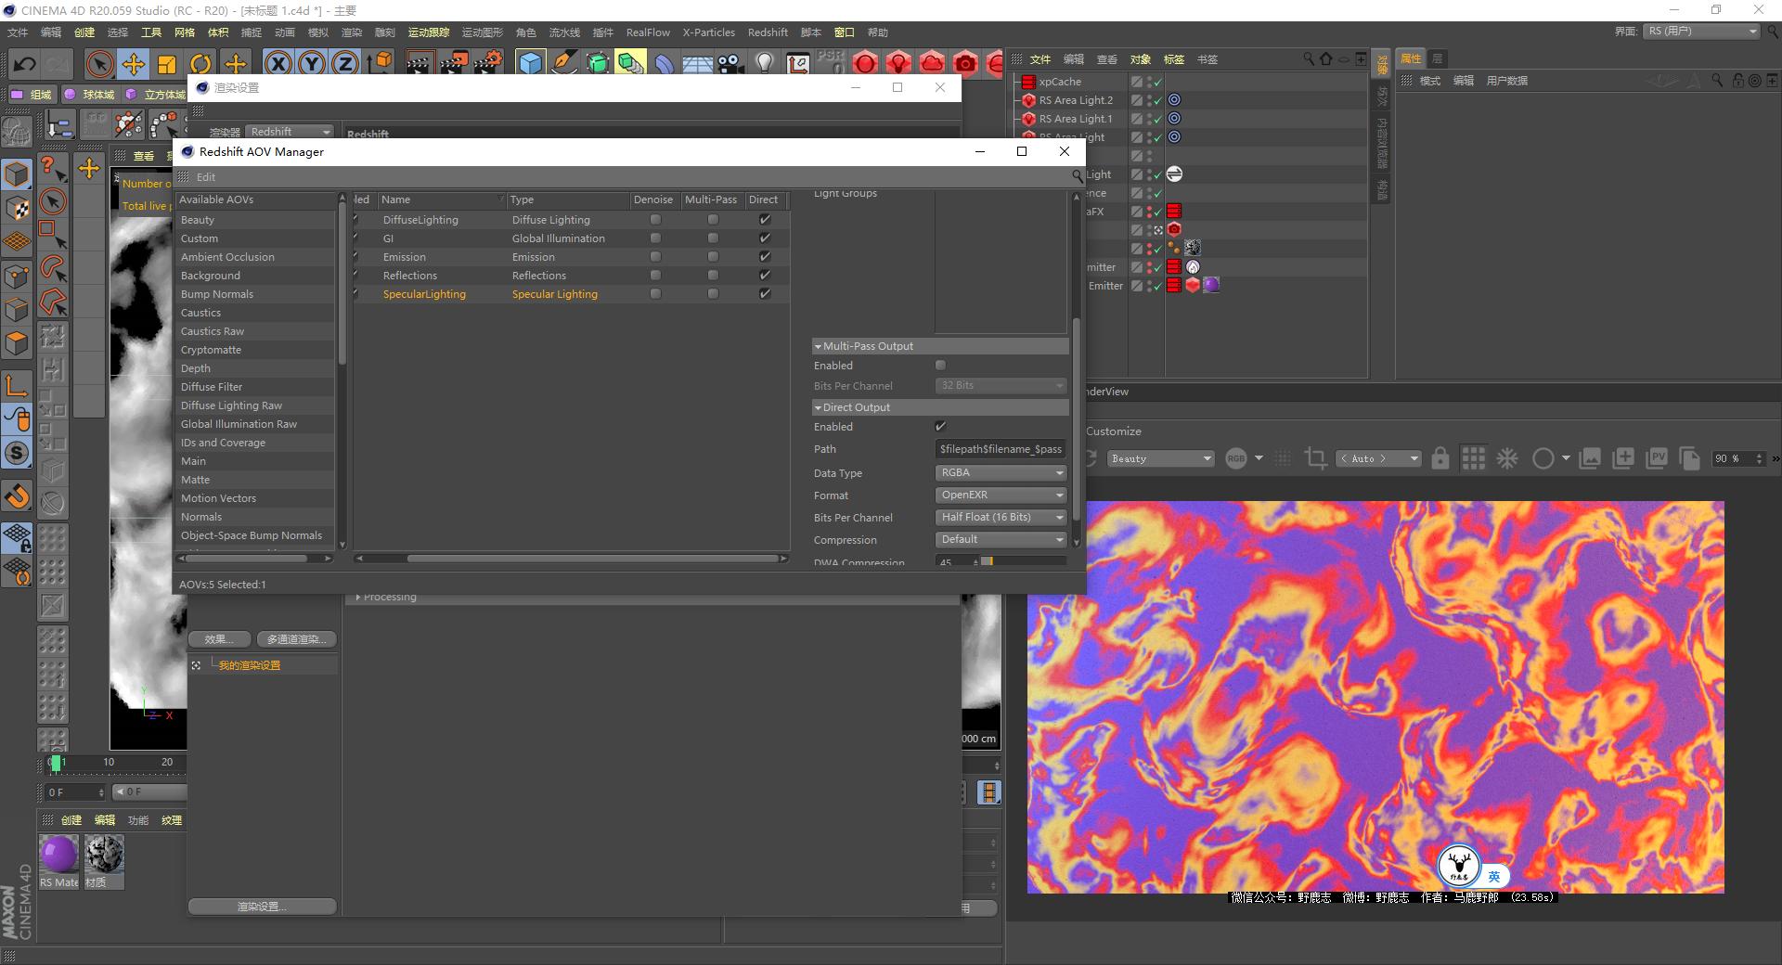Select the Pen spline tool icon
Viewport: 1782px width, 965px height.
564,63
